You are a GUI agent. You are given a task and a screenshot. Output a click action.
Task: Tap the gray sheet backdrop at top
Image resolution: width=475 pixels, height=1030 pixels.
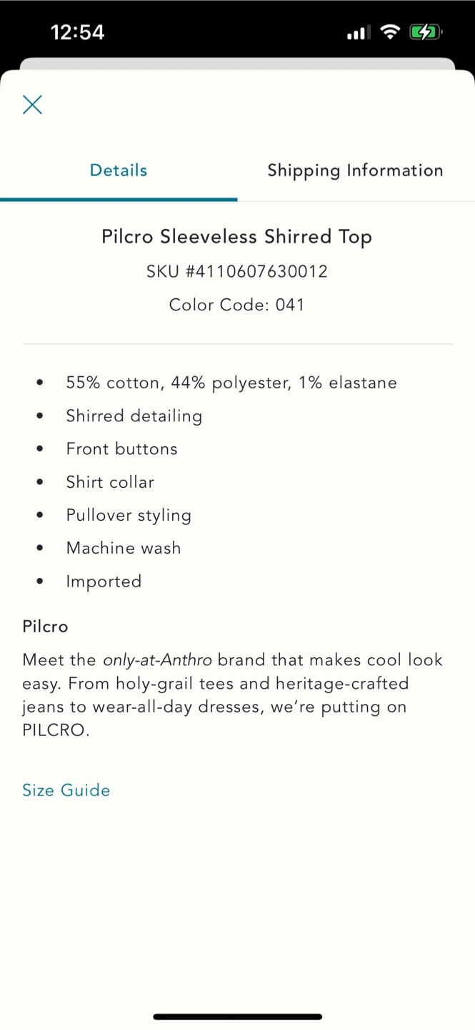point(237,64)
